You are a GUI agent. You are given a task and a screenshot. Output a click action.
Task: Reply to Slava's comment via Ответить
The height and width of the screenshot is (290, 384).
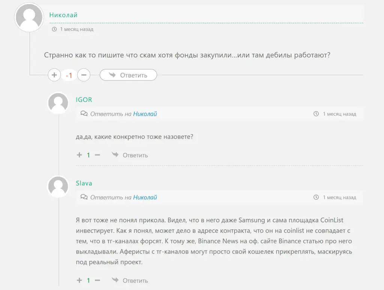[130, 281]
